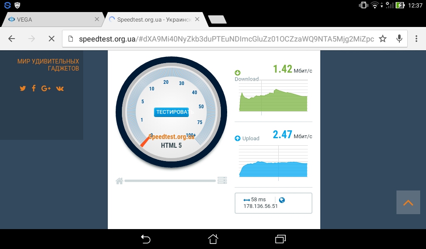Click the 2.47 upload speed value
The width and height of the screenshot is (426, 249).
[x=282, y=134]
